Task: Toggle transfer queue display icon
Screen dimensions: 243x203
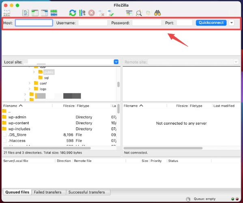Action: click(x=54, y=13)
